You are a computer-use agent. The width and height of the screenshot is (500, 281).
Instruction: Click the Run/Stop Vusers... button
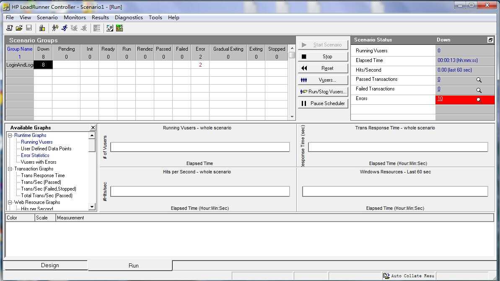pyautogui.click(x=323, y=92)
